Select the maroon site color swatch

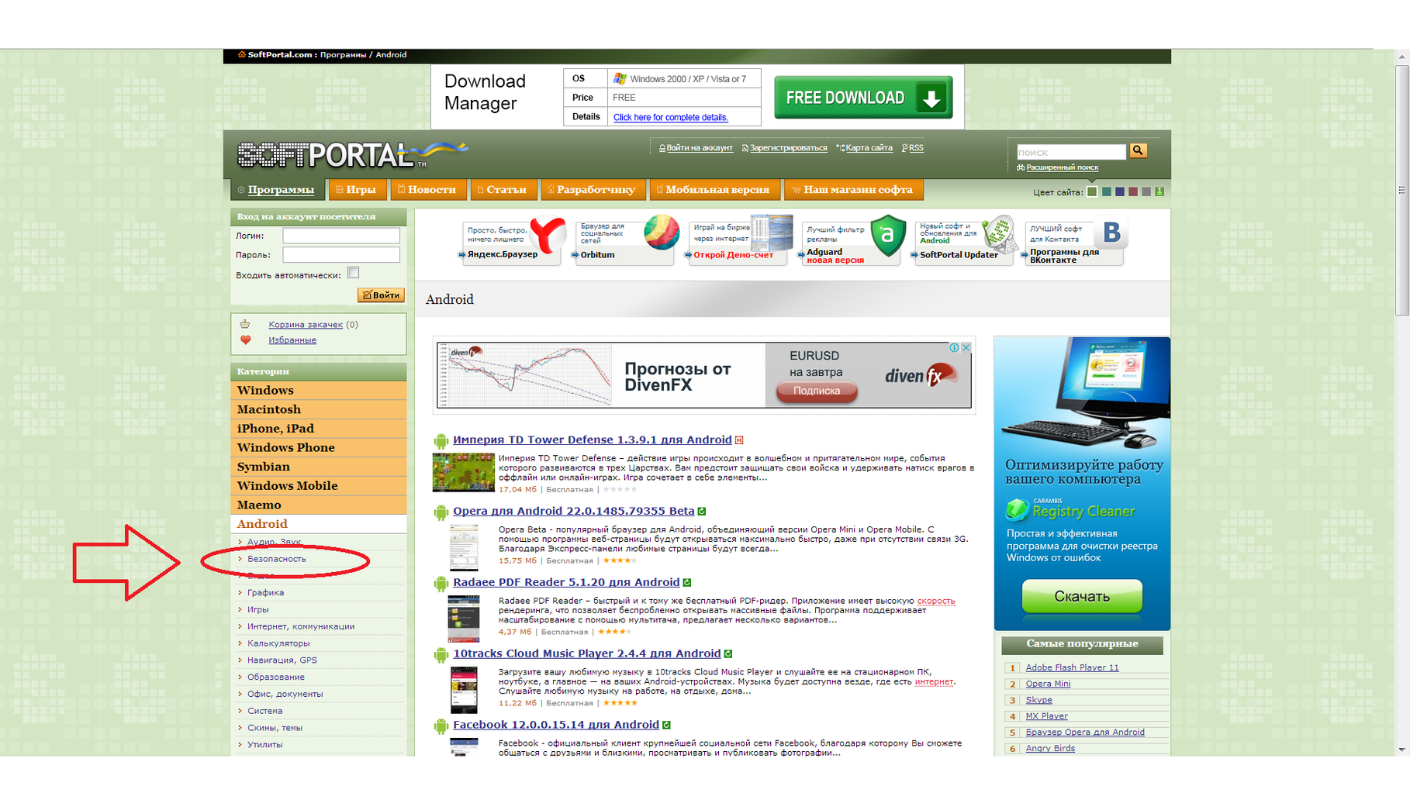1133,191
